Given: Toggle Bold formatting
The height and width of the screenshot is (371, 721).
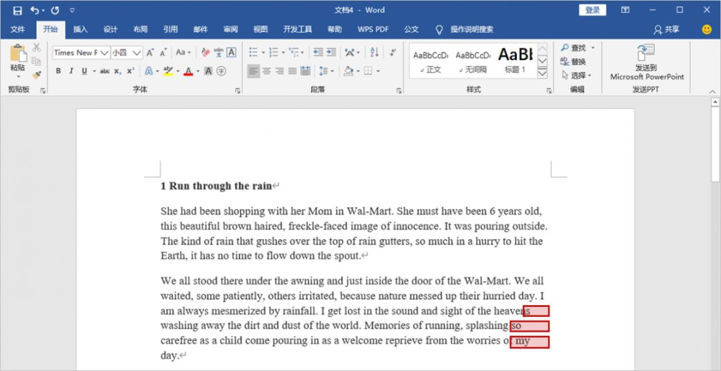Looking at the screenshot, I should (x=58, y=71).
